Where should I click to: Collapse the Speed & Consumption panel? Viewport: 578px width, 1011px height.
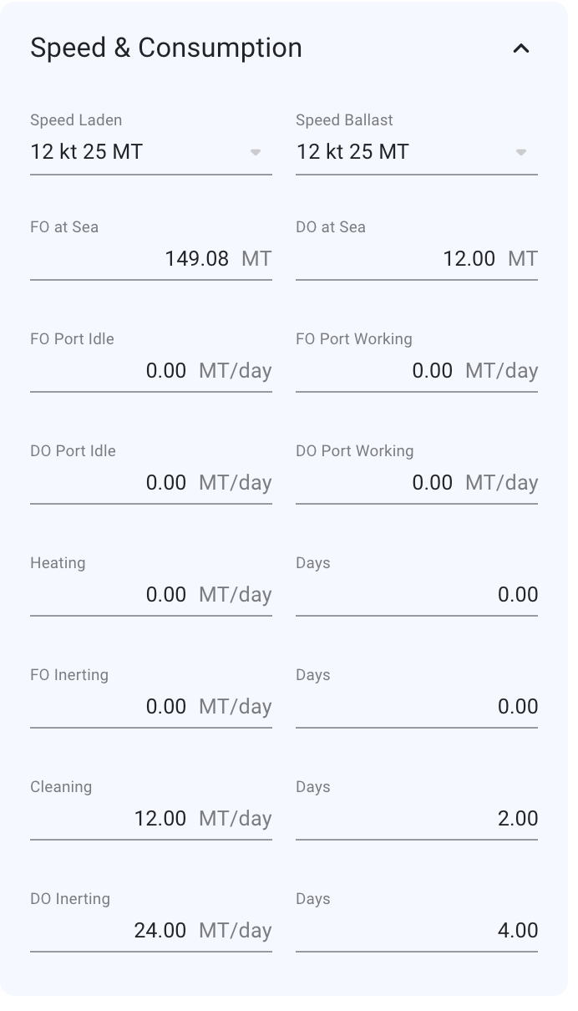(x=521, y=48)
